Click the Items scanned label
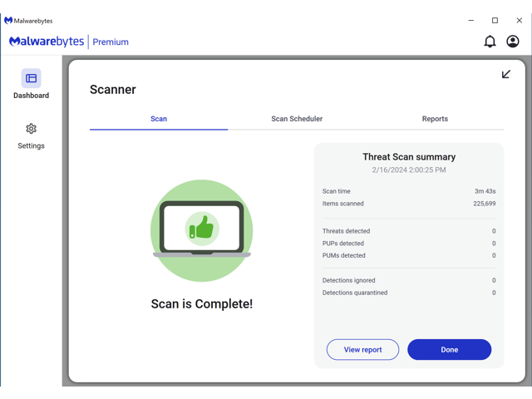This screenshot has height=399, width=532. click(x=343, y=204)
